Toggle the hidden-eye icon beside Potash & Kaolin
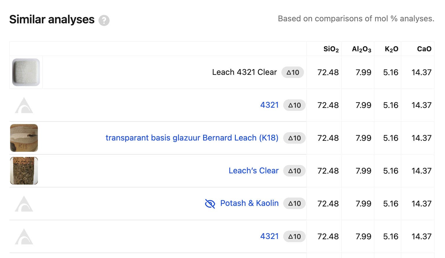Image resolution: width=445 pixels, height=258 pixels. click(x=210, y=204)
